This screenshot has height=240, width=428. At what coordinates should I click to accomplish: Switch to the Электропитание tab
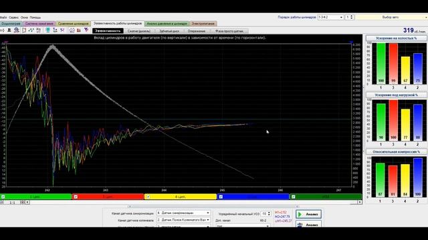tap(203, 24)
